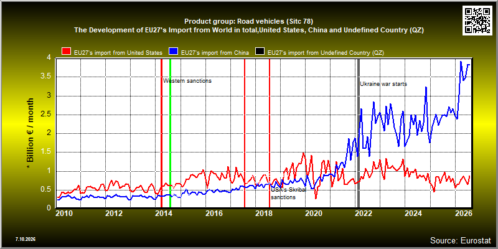Click the y-axis value 2
Viewport: 498px width, 249px height.
click(49, 133)
